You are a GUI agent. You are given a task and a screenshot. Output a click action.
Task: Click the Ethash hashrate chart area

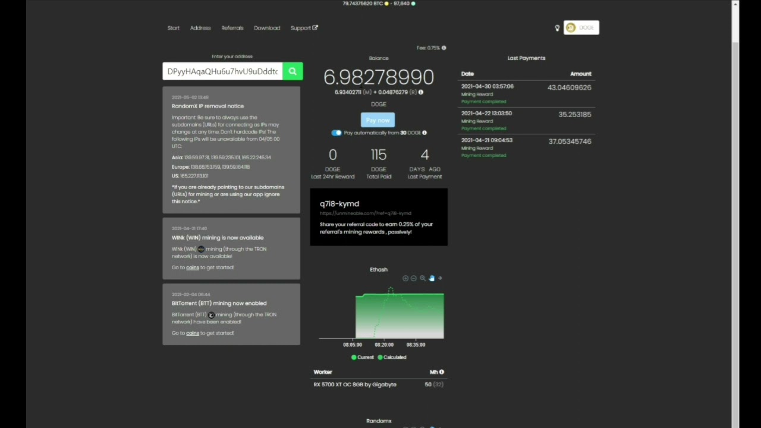[381, 314]
